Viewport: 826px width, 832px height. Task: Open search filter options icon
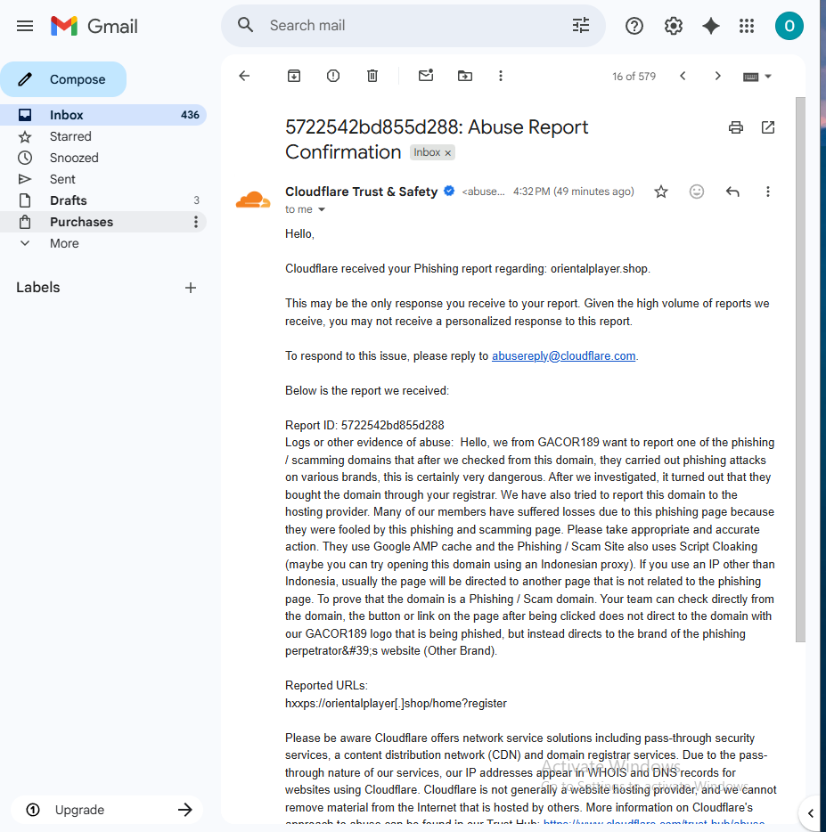(581, 25)
